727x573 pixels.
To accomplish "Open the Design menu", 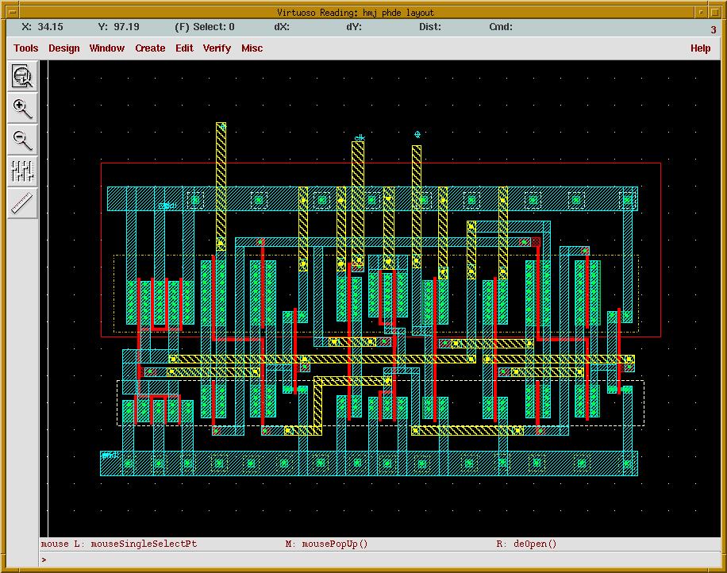I will click(x=63, y=48).
